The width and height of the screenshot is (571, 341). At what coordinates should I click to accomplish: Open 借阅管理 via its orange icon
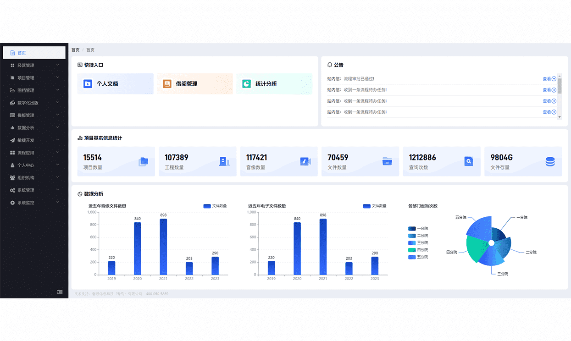(x=167, y=84)
